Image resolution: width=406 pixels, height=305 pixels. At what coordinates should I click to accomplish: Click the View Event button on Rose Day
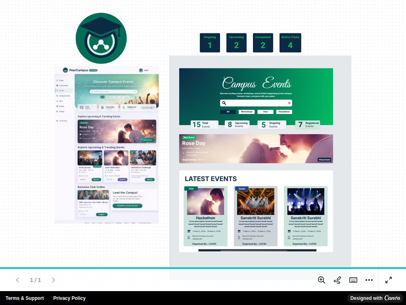[324, 159]
